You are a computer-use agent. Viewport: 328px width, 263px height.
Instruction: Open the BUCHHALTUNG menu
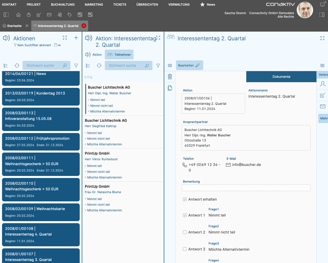pyautogui.click(x=63, y=5)
